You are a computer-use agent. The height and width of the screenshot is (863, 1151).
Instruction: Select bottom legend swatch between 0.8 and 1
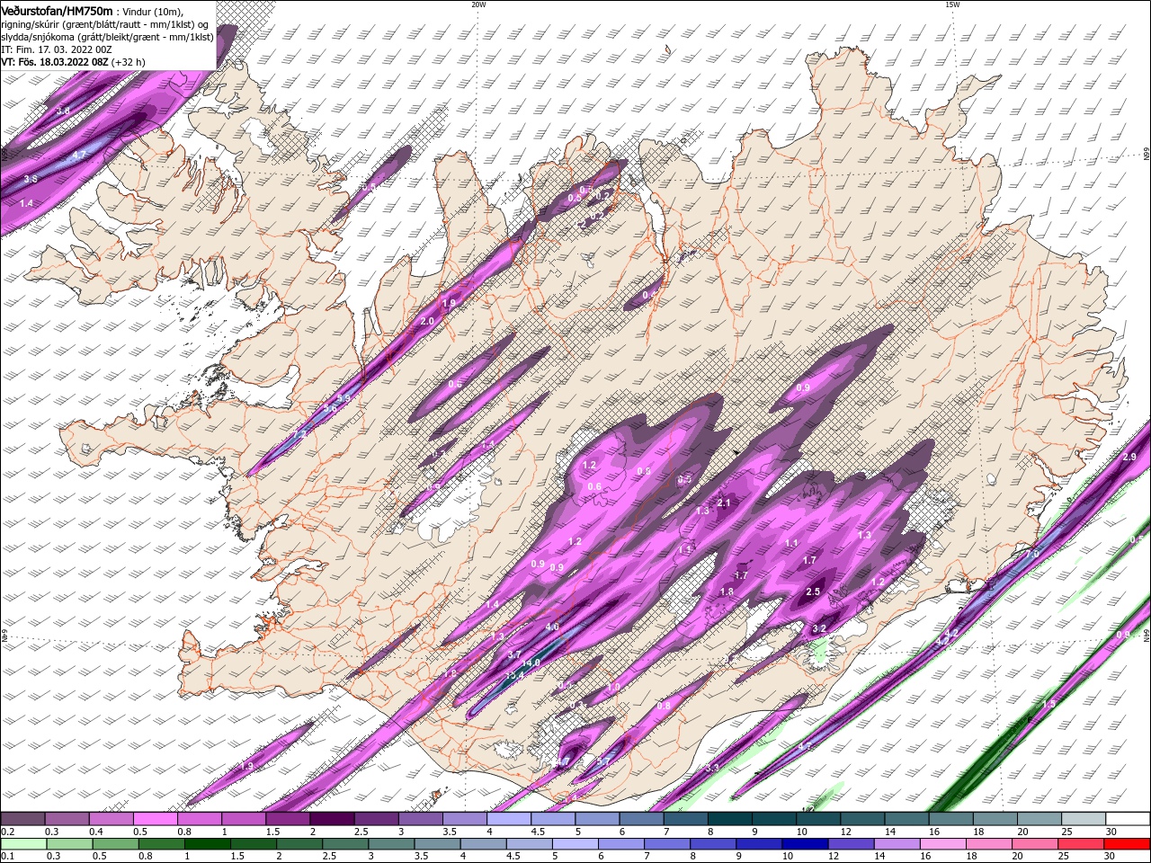(162, 844)
